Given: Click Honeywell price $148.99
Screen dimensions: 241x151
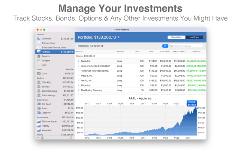Looking at the screenshot, I should click(x=153, y=71).
